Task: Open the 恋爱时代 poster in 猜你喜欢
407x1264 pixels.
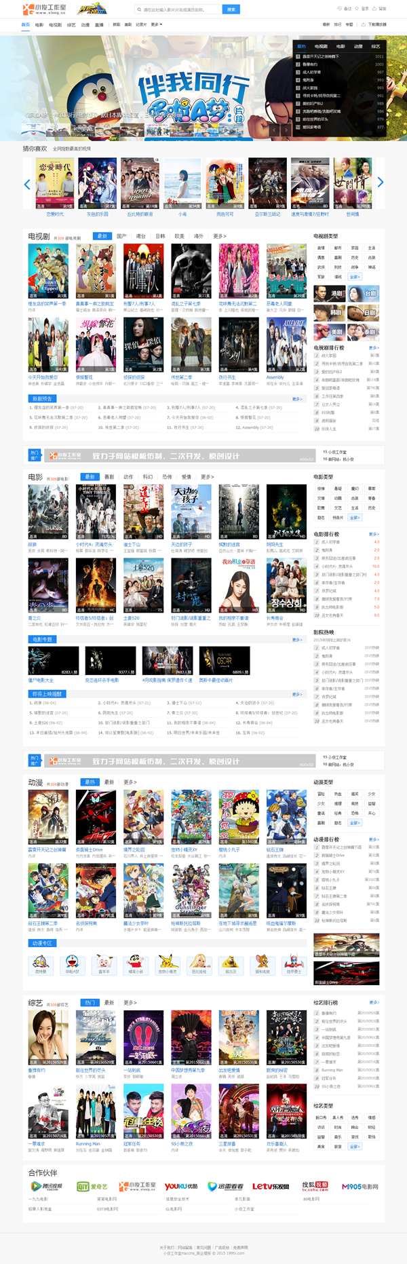Action: (x=55, y=183)
